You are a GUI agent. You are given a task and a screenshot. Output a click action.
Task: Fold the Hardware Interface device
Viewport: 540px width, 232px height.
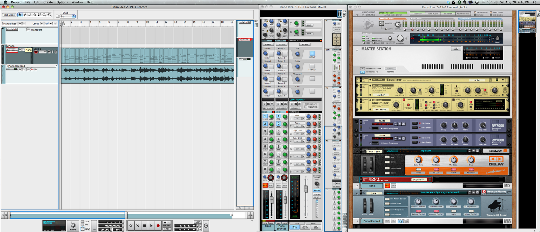[x=357, y=15]
